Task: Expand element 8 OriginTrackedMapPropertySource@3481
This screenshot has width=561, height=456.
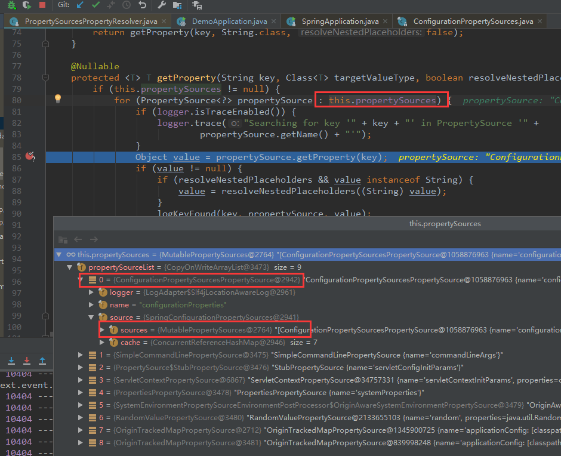Action: tap(81, 442)
